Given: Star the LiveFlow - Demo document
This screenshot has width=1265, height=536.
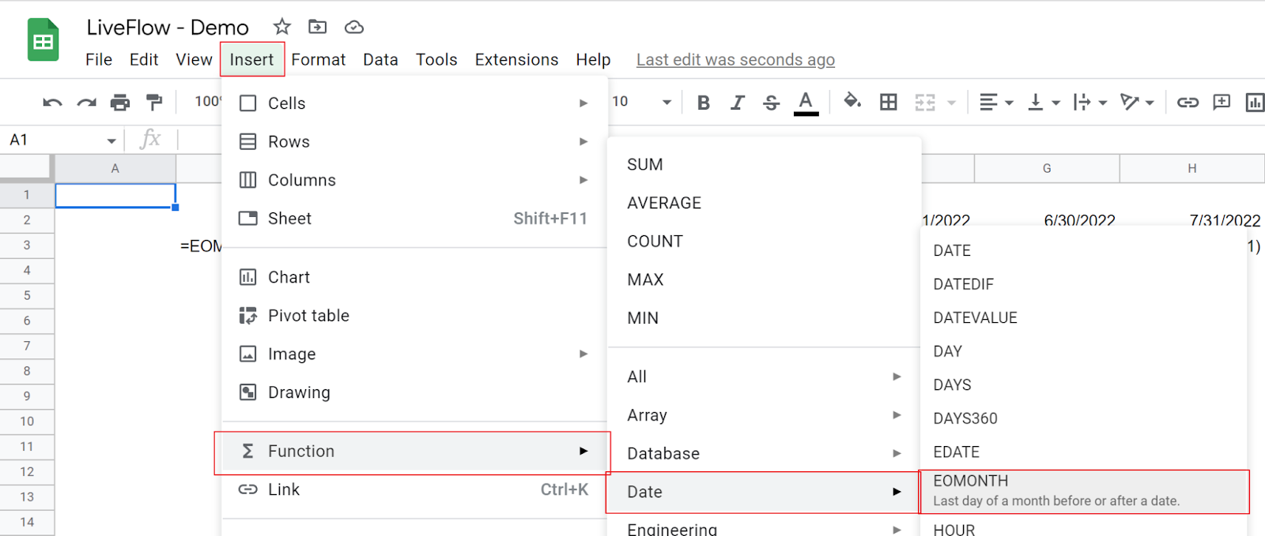Looking at the screenshot, I should click(282, 27).
